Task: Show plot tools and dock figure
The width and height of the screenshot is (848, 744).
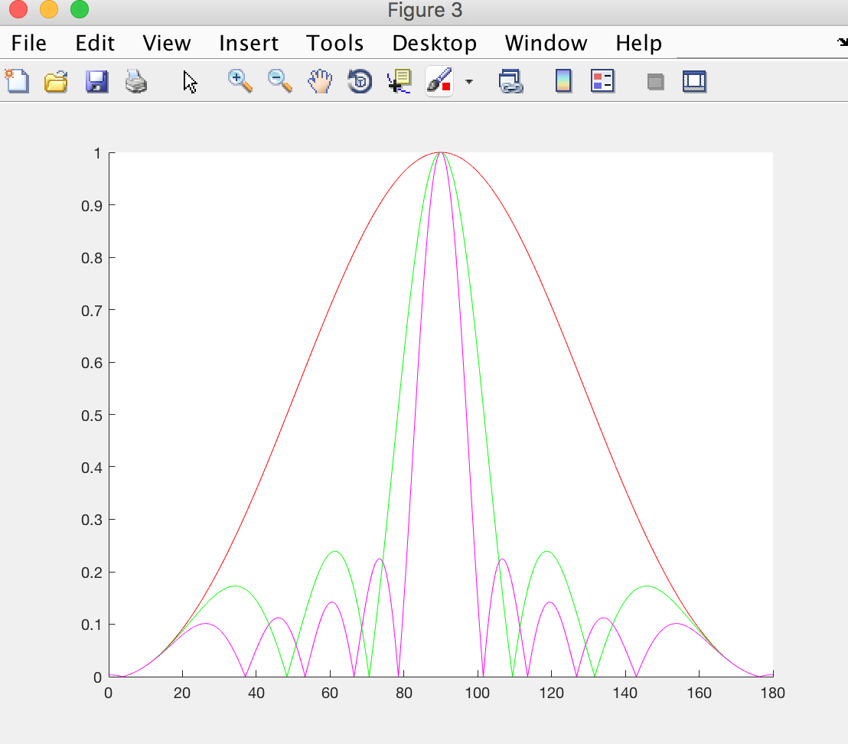Action: [x=694, y=80]
